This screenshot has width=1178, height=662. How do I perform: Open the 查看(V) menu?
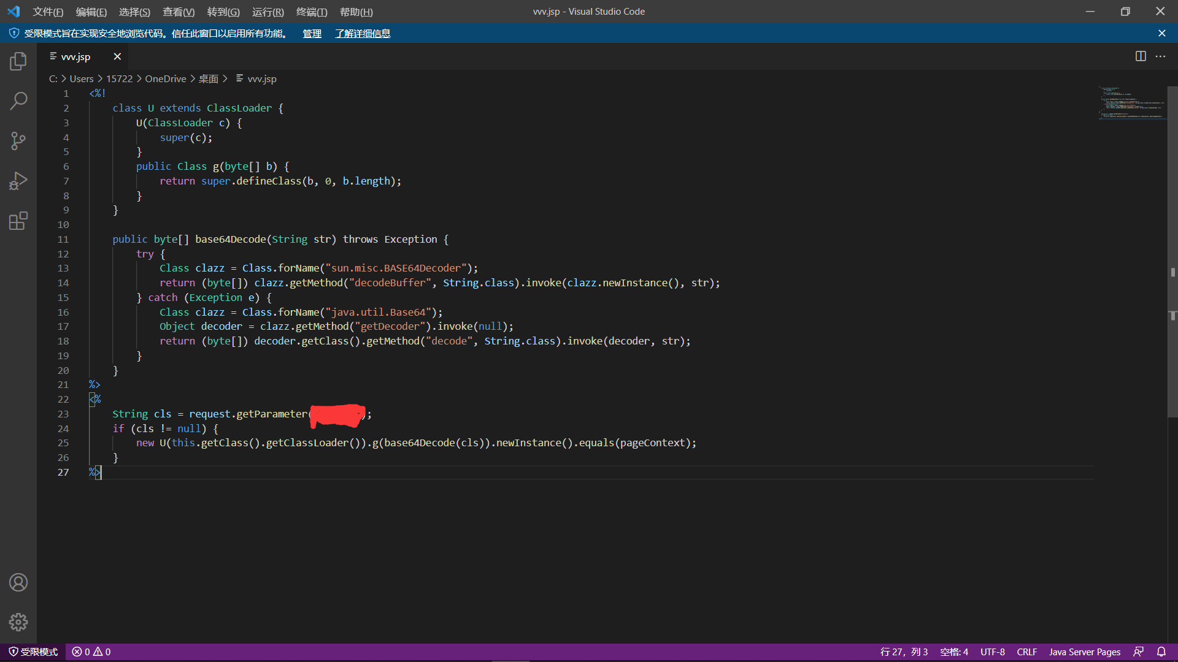(179, 12)
